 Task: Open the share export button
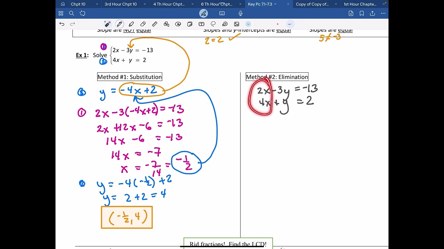tap(372, 13)
